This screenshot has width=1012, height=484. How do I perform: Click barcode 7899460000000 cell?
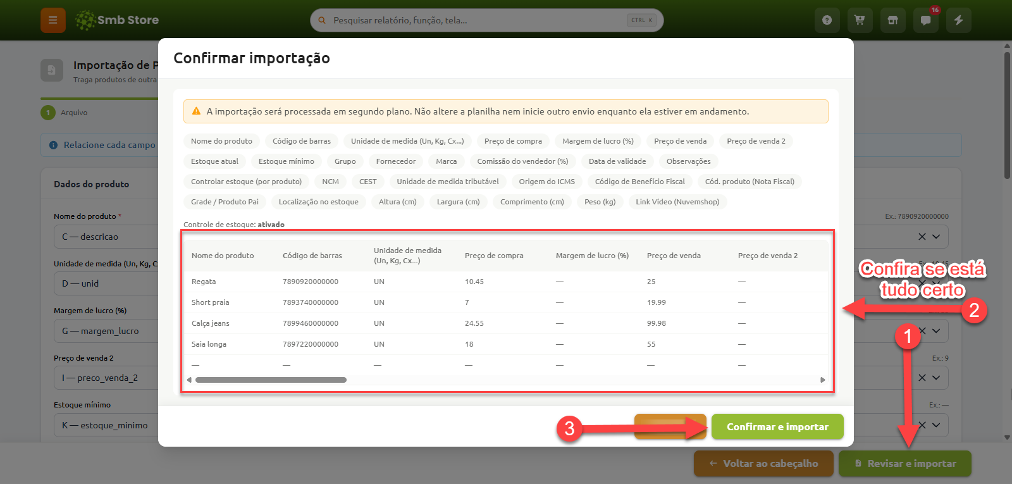point(311,323)
